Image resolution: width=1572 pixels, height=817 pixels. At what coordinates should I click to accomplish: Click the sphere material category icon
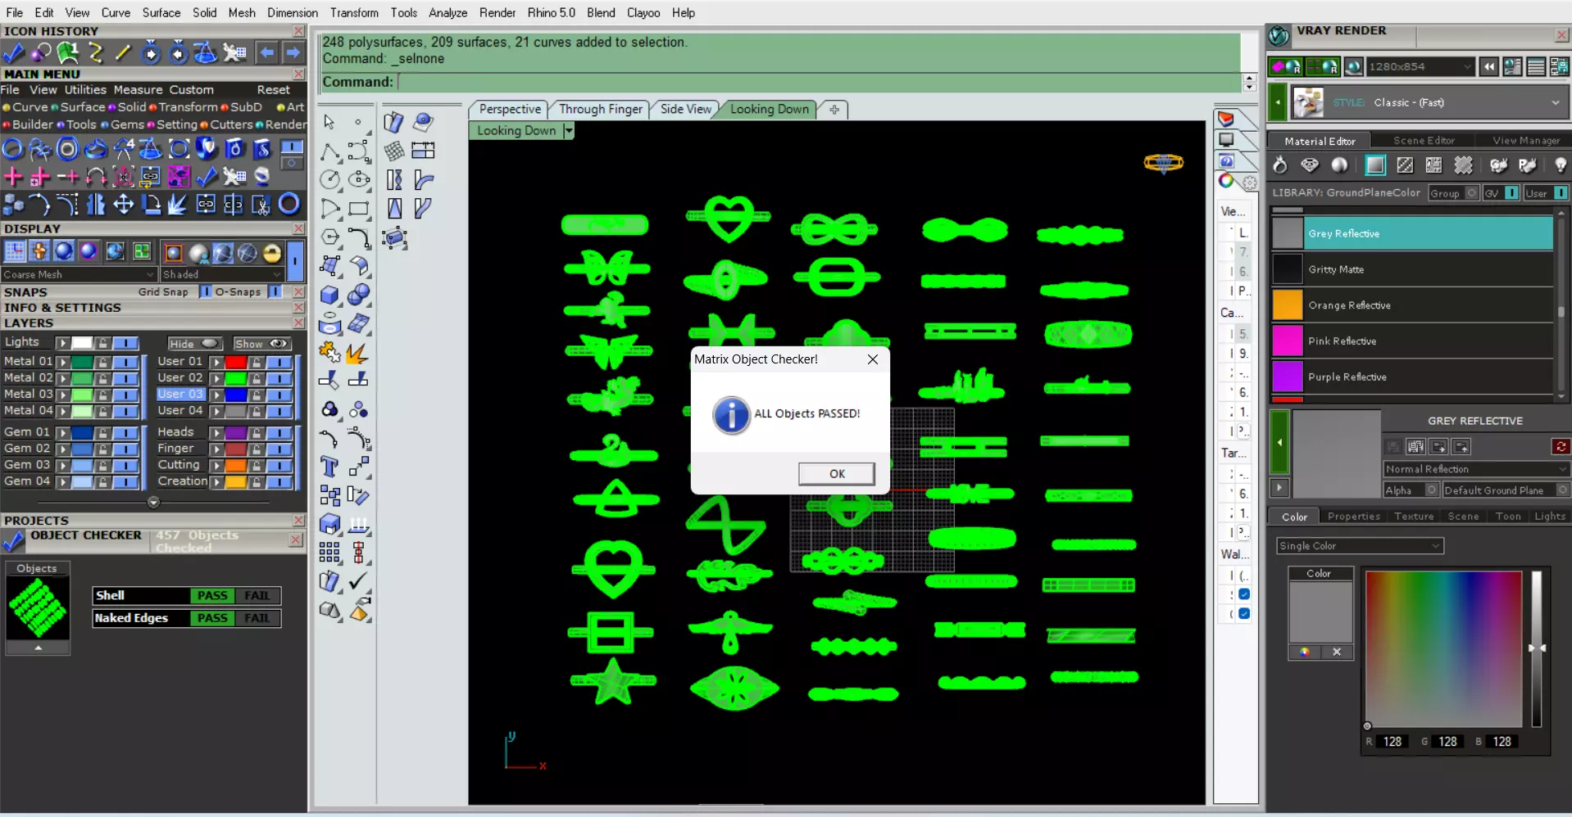tap(1339, 165)
